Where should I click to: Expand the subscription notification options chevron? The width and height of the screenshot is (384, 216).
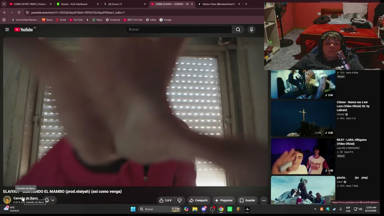(53, 200)
